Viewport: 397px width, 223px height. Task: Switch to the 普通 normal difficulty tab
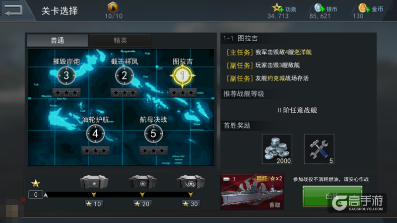(57, 40)
